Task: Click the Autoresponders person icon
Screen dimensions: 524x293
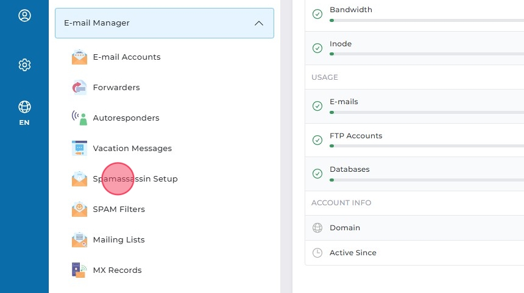Action: tap(79, 118)
